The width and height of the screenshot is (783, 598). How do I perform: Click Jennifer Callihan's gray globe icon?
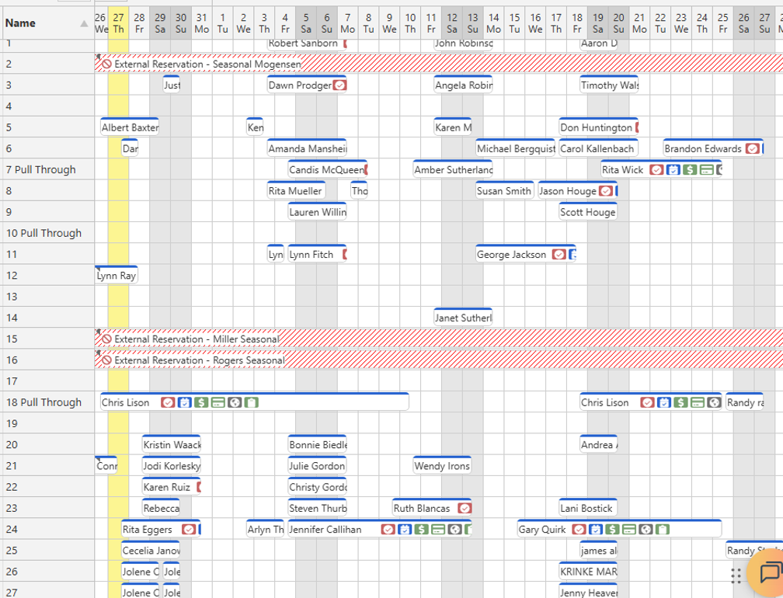454,529
